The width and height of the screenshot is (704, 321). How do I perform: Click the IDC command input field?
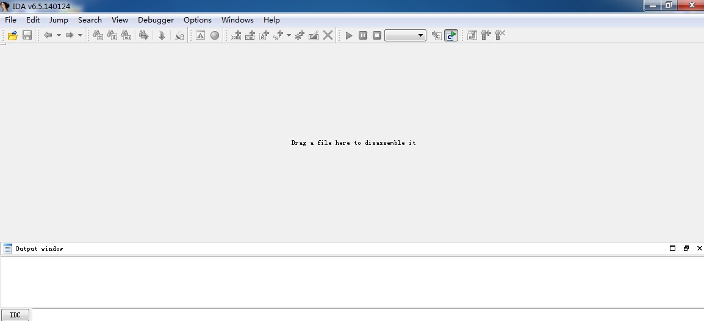coord(366,315)
